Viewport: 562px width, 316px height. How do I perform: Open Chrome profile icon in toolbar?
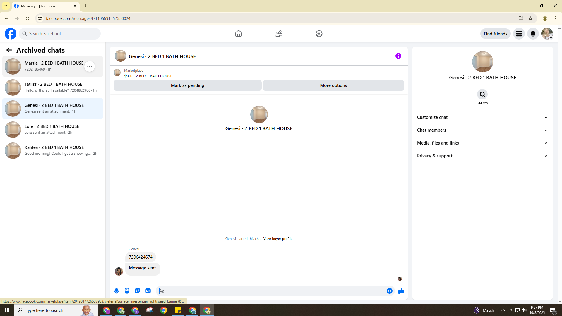545,18
